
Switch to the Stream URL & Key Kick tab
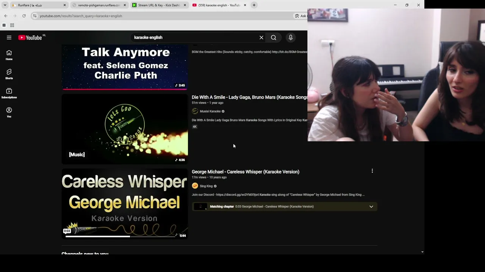(x=159, y=5)
